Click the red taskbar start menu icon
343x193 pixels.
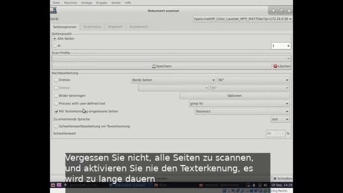(53, 185)
